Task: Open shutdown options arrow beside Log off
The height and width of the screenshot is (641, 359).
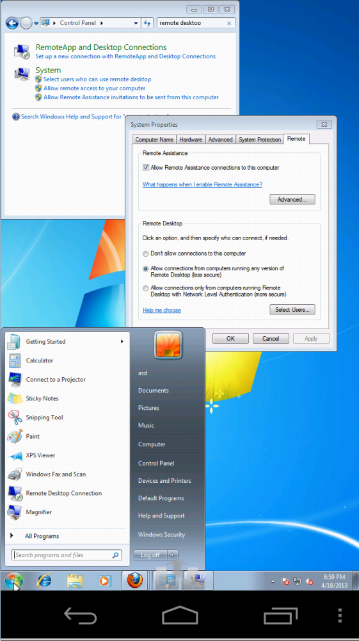Action: coord(172,555)
